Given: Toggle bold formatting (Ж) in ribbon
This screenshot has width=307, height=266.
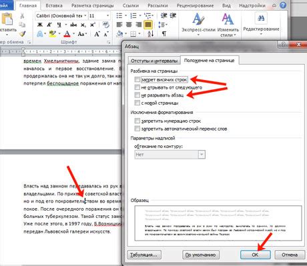Looking at the screenshot, I should (40, 25).
